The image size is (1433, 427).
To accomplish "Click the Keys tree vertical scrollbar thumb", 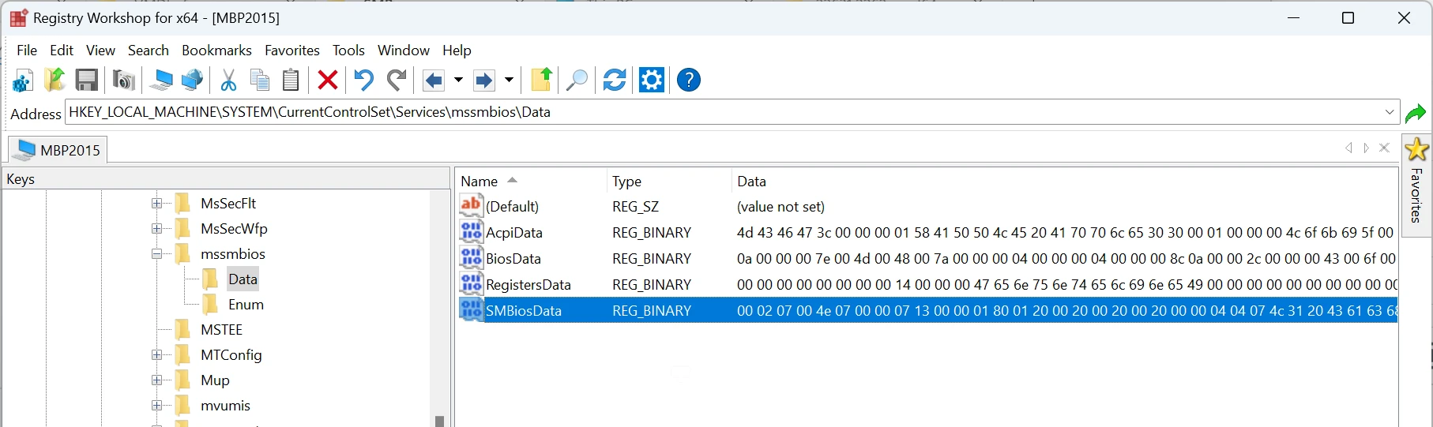I will (440, 421).
